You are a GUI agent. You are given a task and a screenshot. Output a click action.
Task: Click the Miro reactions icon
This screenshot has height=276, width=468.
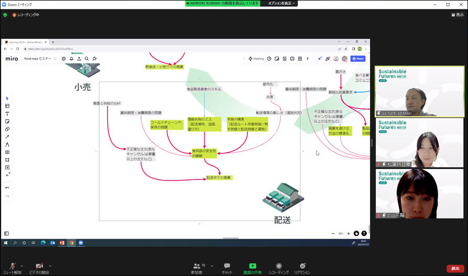pyautogui.click(x=328, y=59)
